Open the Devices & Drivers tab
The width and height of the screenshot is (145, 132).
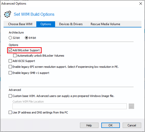(71, 24)
